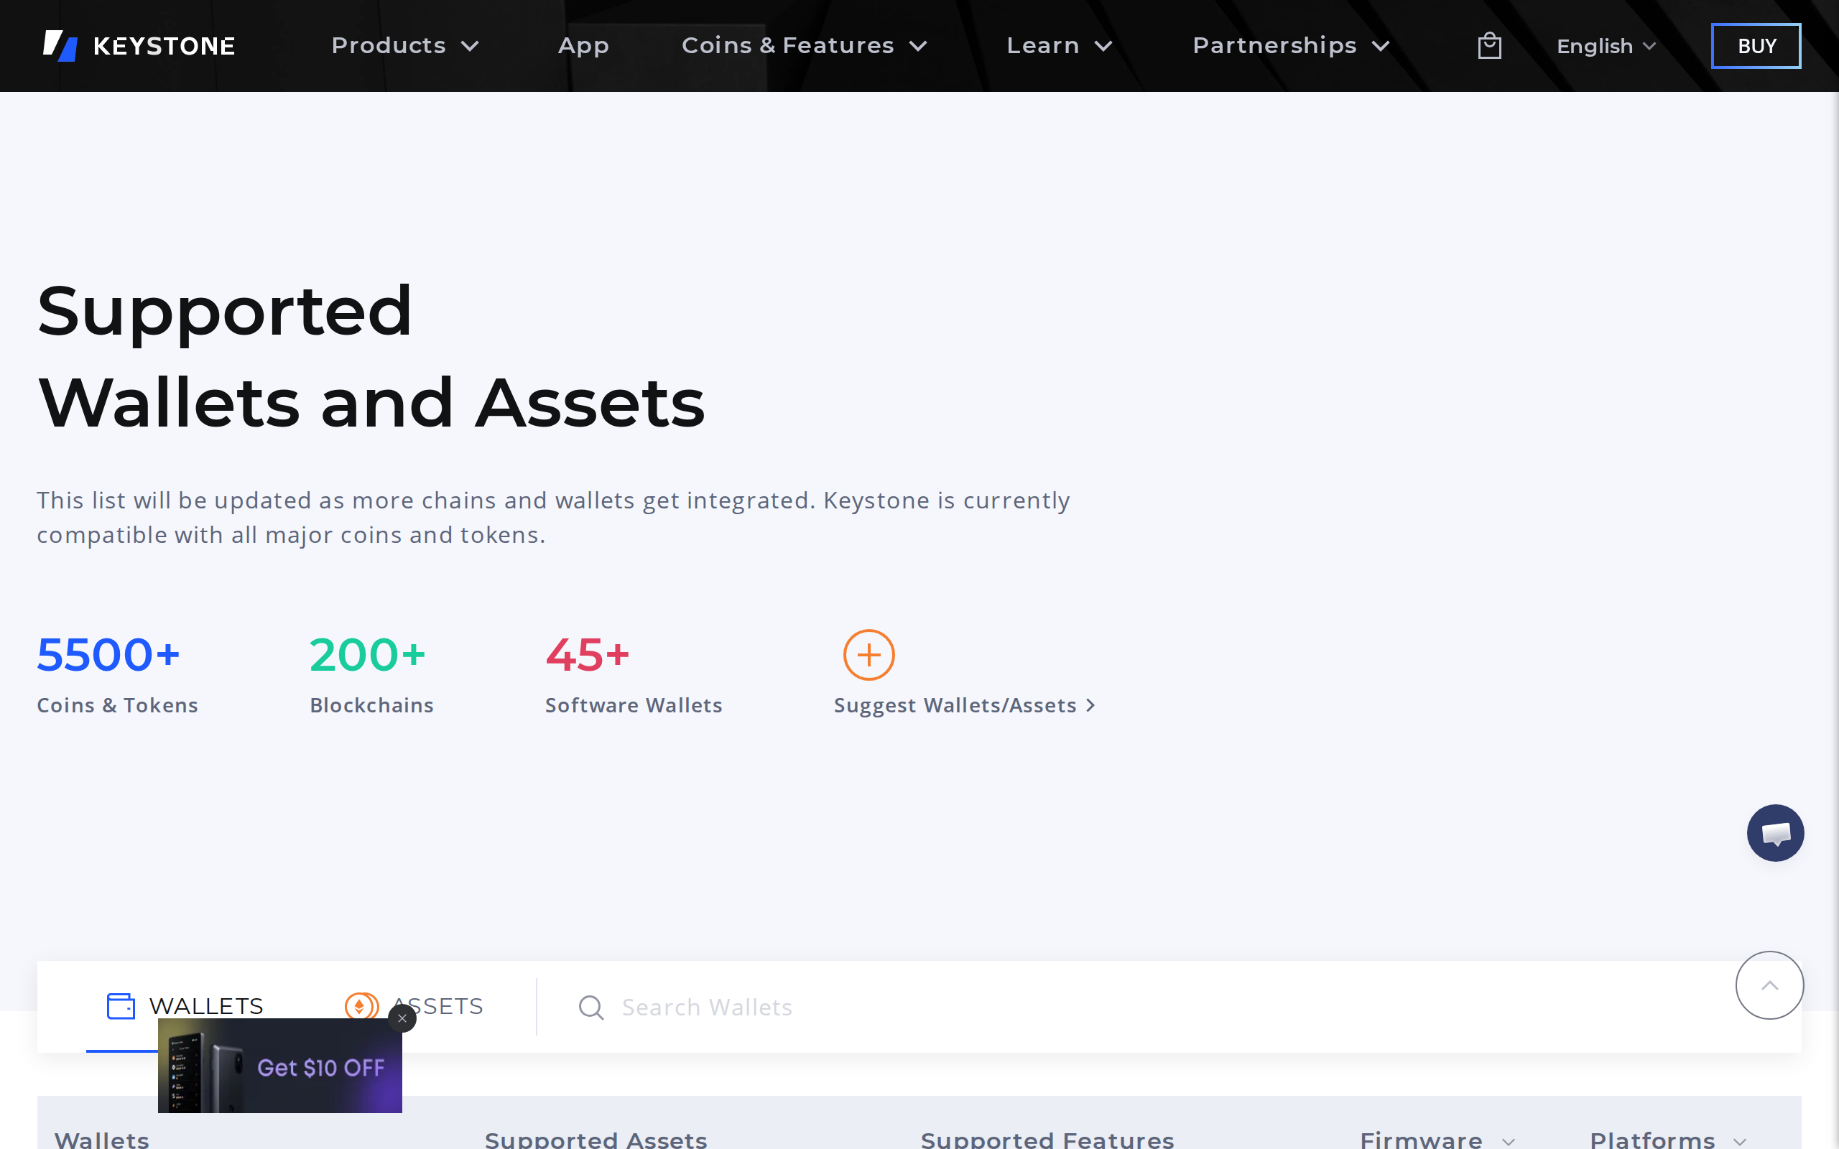Screen dimensions: 1839x1149
Task: Expand the Products menu
Action: [x=405, y=45]
